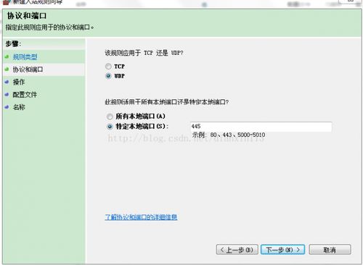Click the firewall wizard title bar icon
Image resolution: width=363 pixels, height=265 pixels.
[x=7, y=2]
